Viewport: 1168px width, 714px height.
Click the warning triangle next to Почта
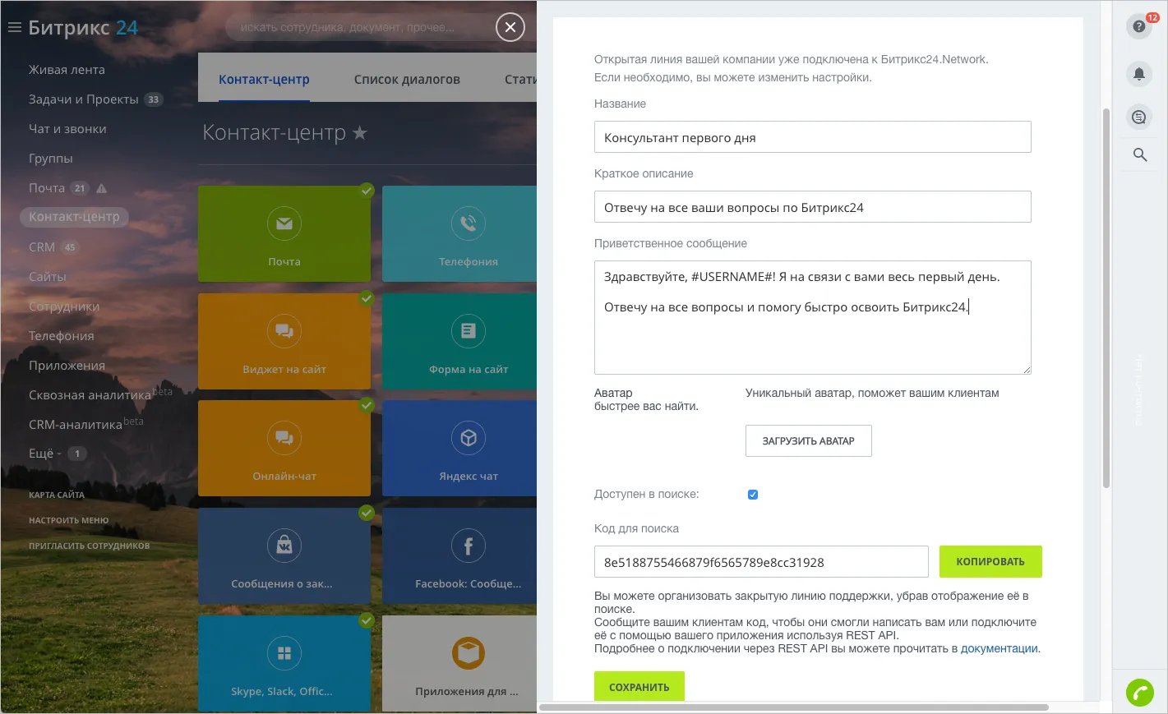click(x=102, y=188)
